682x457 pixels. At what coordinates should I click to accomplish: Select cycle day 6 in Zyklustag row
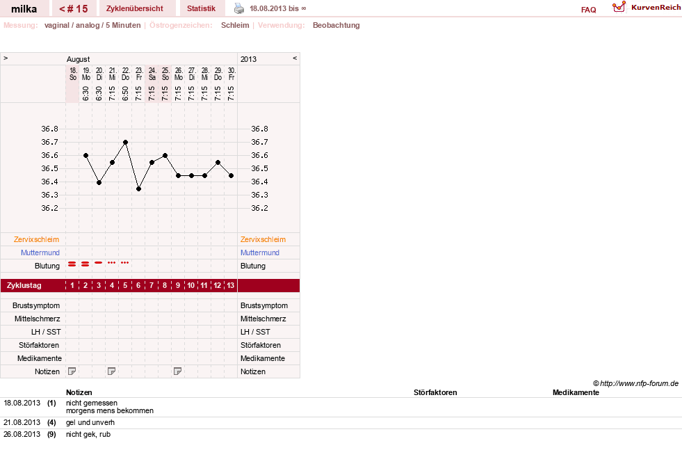pyautogui.click(x=138, y=285)
